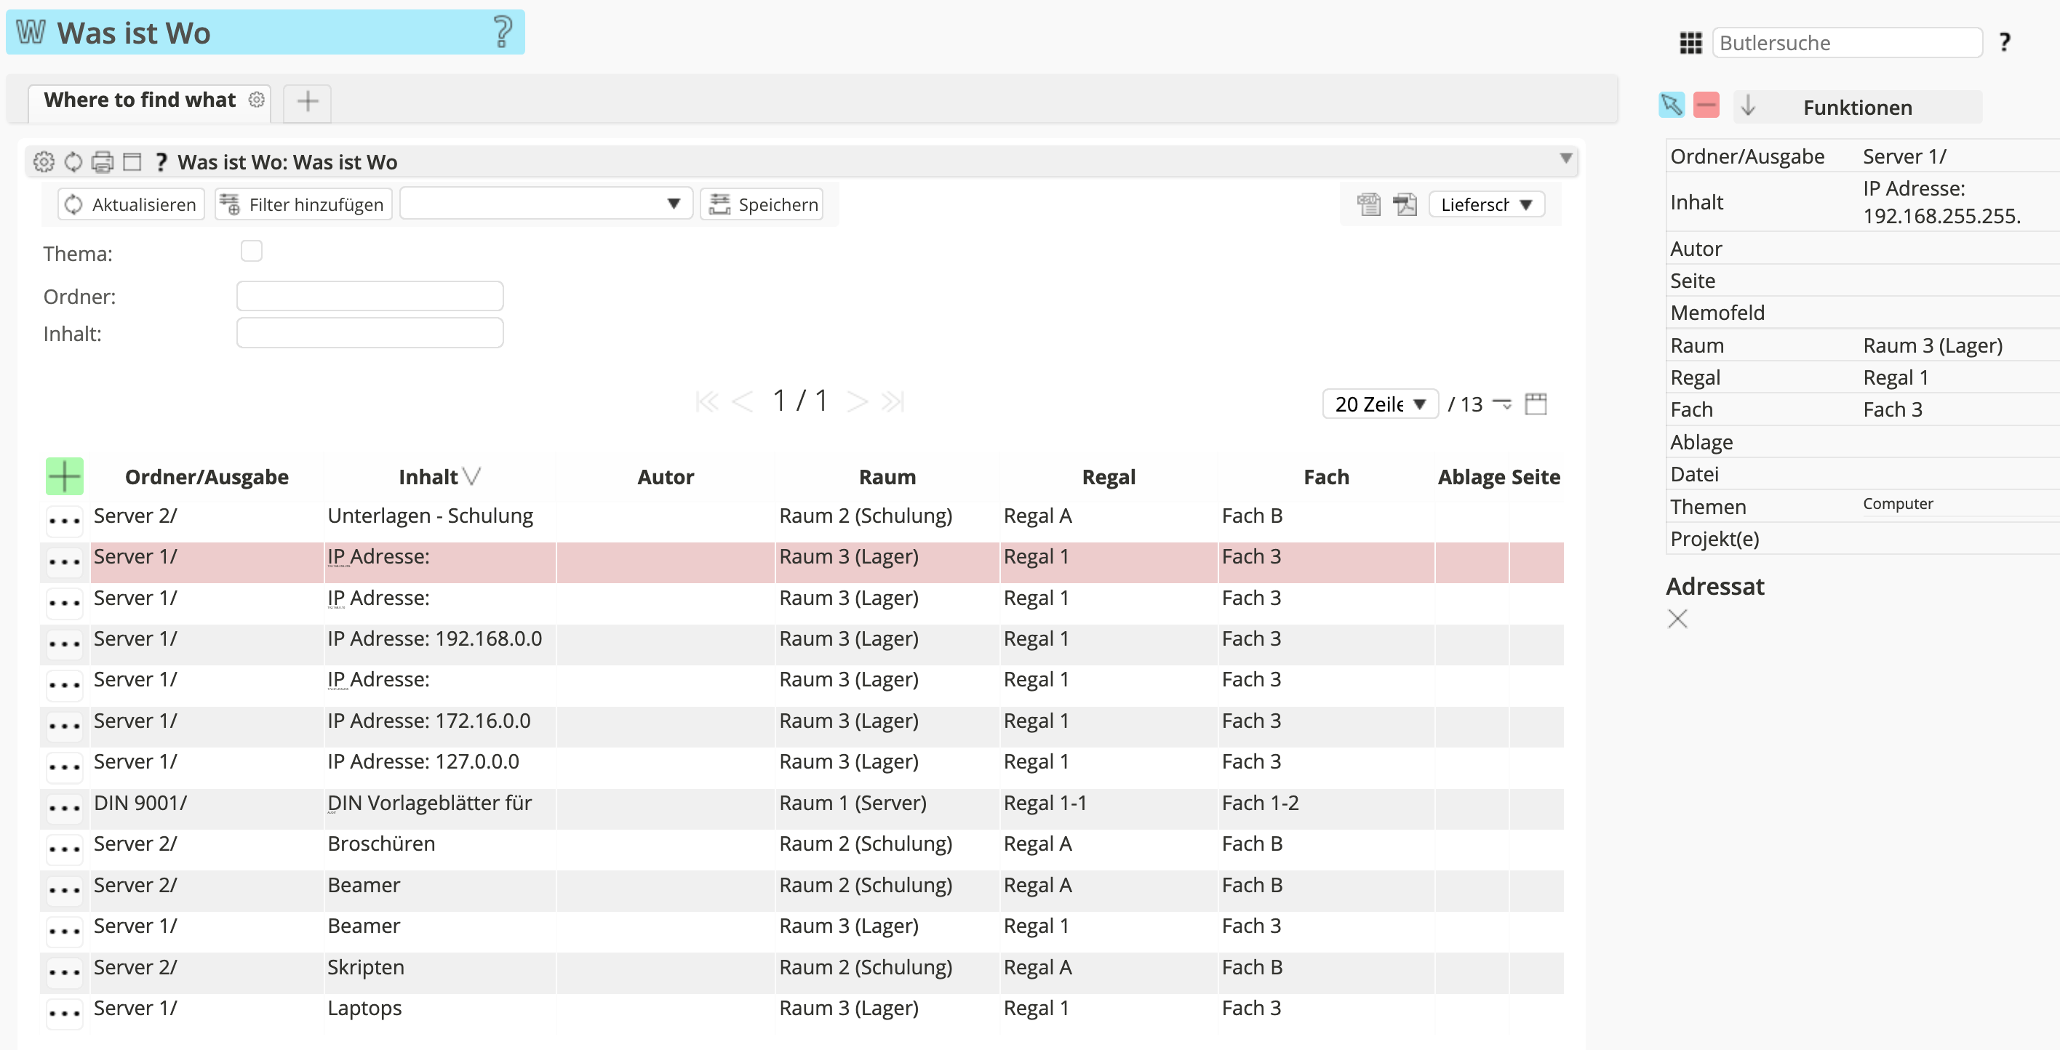The height and width of the screenshot is (1050, 2060).
Task: Select the Where to find what tab
Action: point(140,100)
